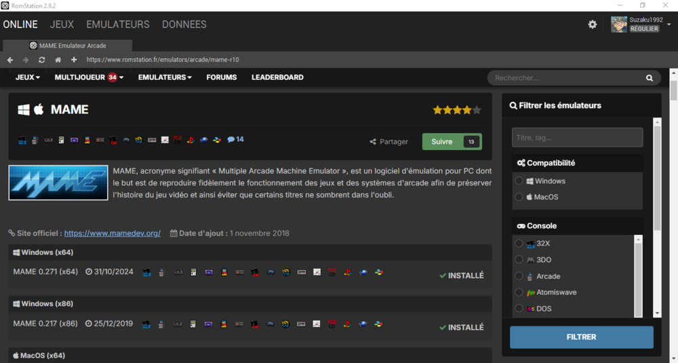Expand the JEUX dropdown menu
The image size is (678, 363).
tap(28, 77)
